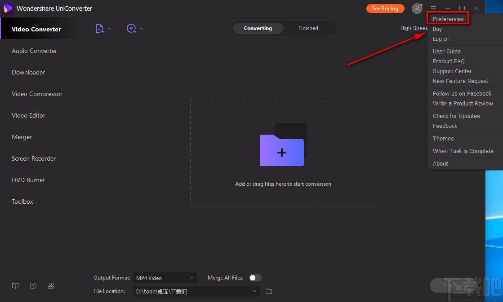Select Support Center in the menu
This screenshot has height=302, width=503.
[452, 71]
